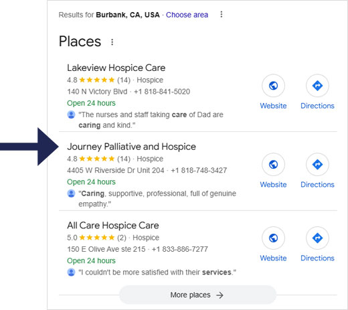Click Open 24 hours under All Care Hospice

click(91, 260)
